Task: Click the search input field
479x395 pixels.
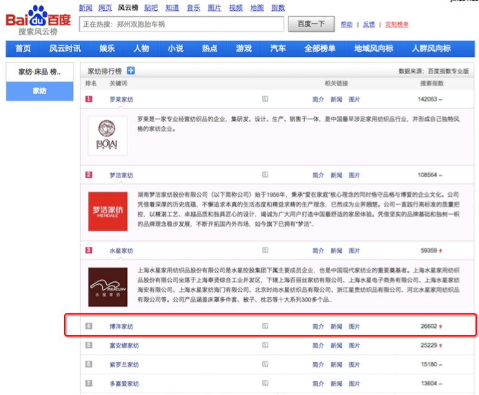Action: pyautogui.click(x=181, y=24)
